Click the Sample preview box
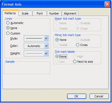Image resolution: width=112 pixels, height=103 pixels. [x=27, y=68]
